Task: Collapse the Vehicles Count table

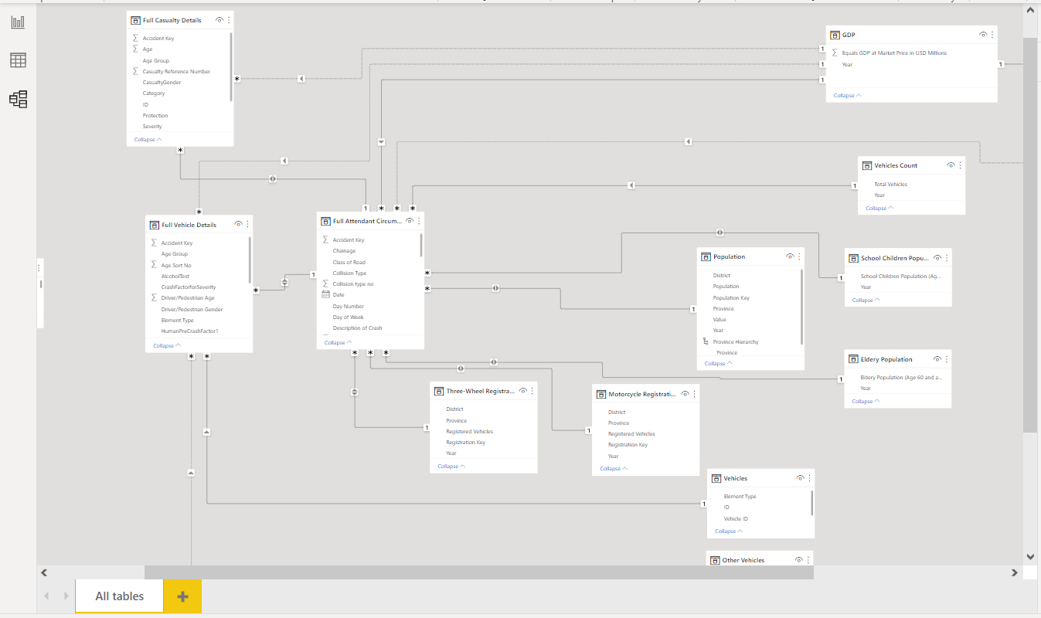Action: coord(879,209)
